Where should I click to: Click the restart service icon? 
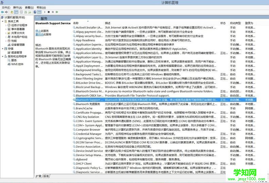click(x=57, y=12)
